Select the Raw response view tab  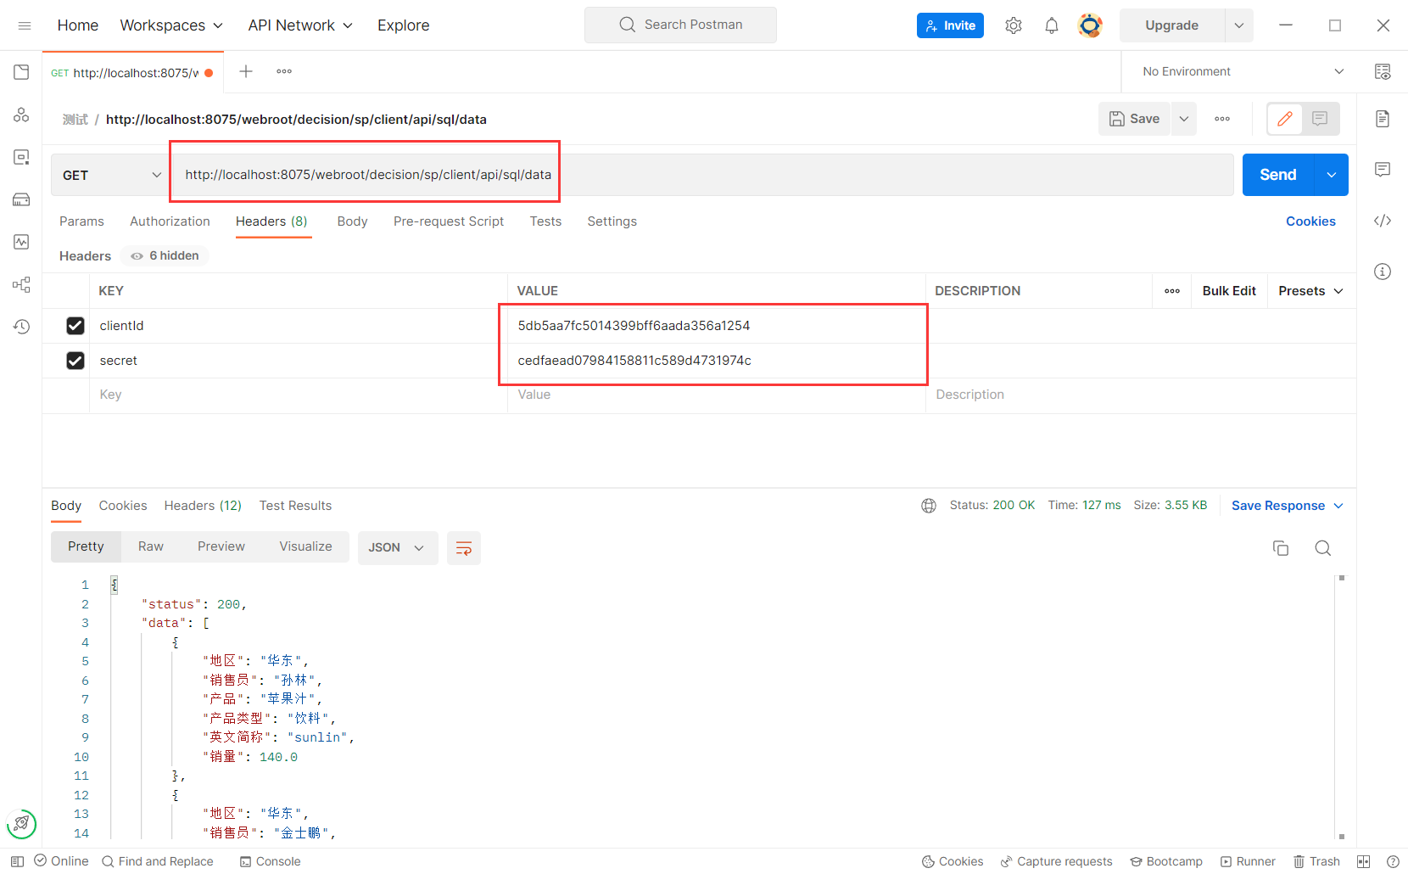151,546
